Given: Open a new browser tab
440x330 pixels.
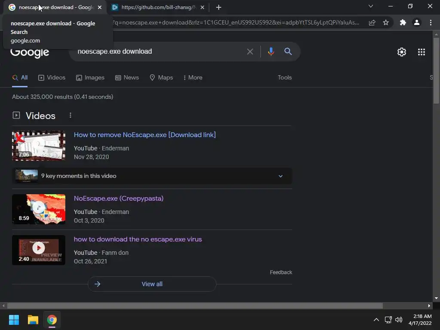Looking at the screenshot, I should [x=219, y=7].
